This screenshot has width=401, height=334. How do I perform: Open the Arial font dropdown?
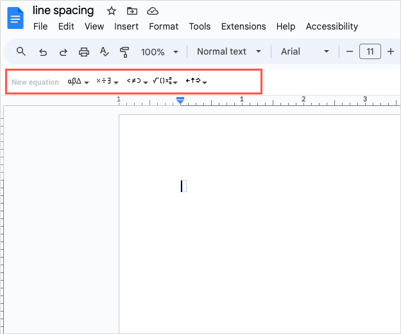pyautogui.click(x=305, y=51)
